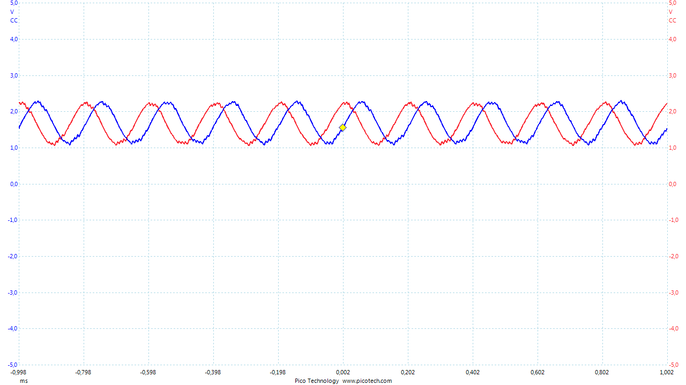Screen dimensions: 686x385
Task: Click the time axis value -0,198
Action: point(278,372)
